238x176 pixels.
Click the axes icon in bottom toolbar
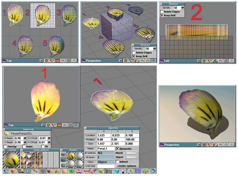[131, 171]
